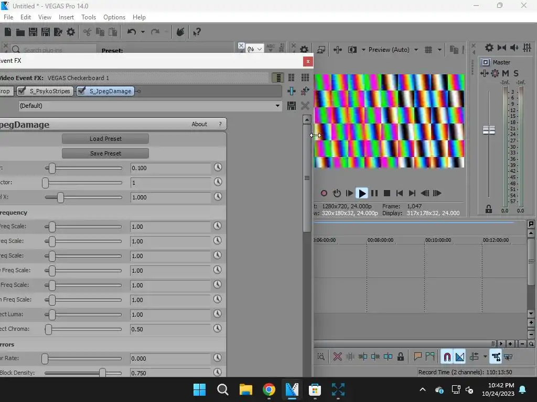Toggle preview overlays grid icon
Image resolution: width=537 pixels, height=402 pixels.
pos(428,50)
